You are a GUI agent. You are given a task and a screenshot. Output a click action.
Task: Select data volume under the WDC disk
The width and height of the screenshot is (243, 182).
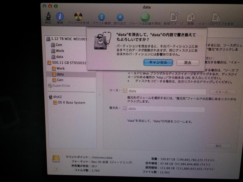pos(57,57)
